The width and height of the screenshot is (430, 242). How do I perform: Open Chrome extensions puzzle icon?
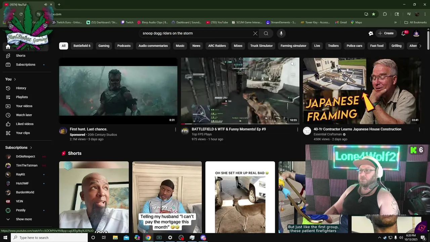point(385,14)
